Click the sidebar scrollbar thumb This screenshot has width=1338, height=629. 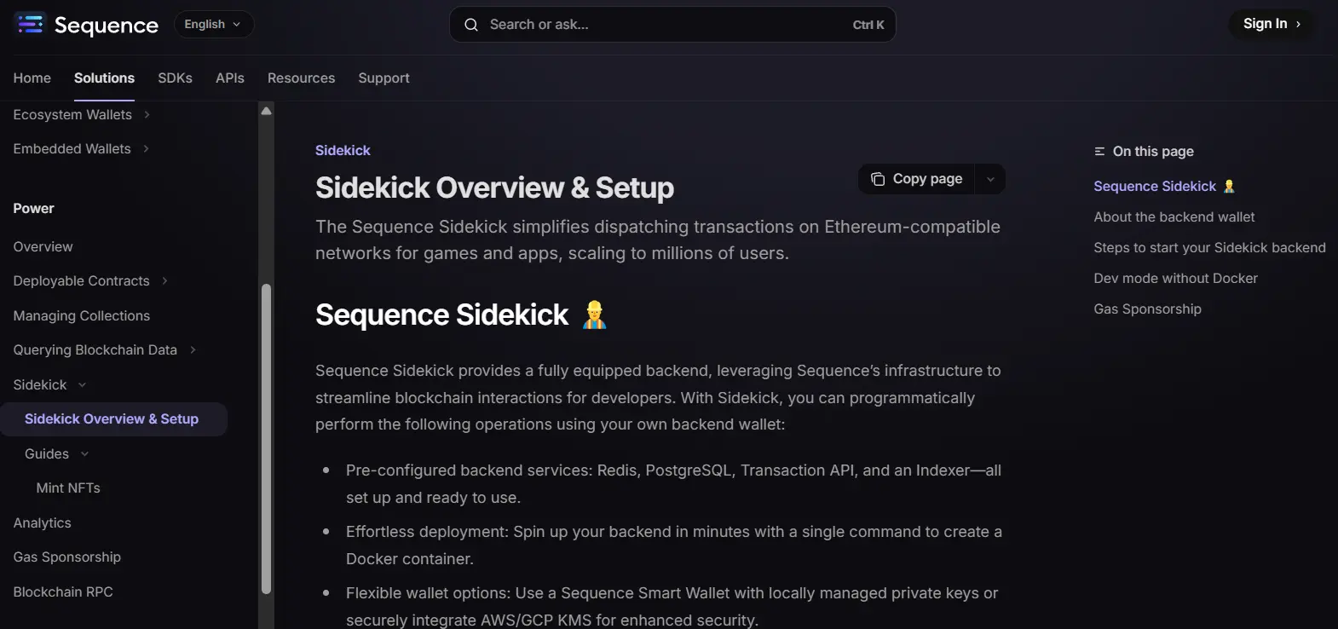point(266,439)
